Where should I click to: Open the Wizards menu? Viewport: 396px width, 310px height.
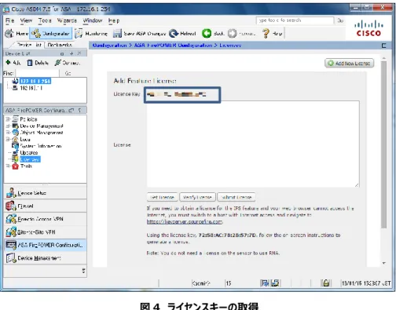[x=67, y=20]
